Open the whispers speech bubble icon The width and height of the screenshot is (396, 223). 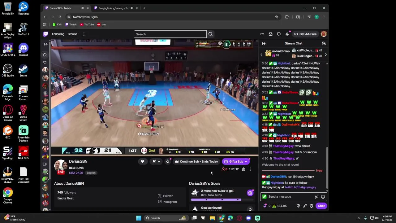(x=279, y=34)
